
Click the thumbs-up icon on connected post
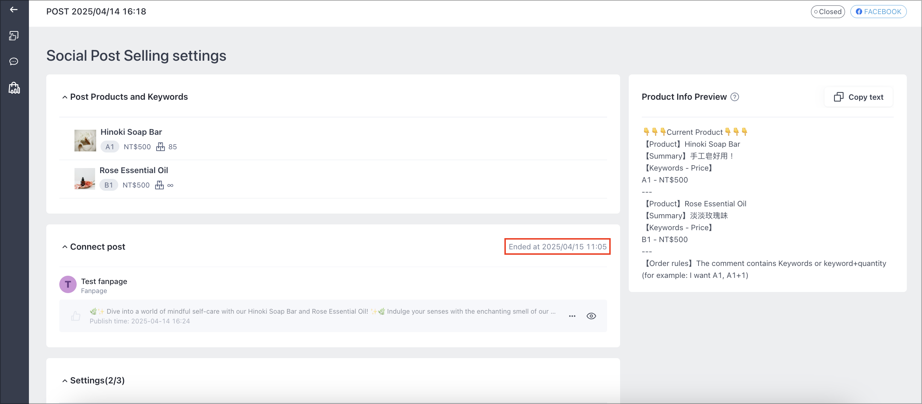76,316
